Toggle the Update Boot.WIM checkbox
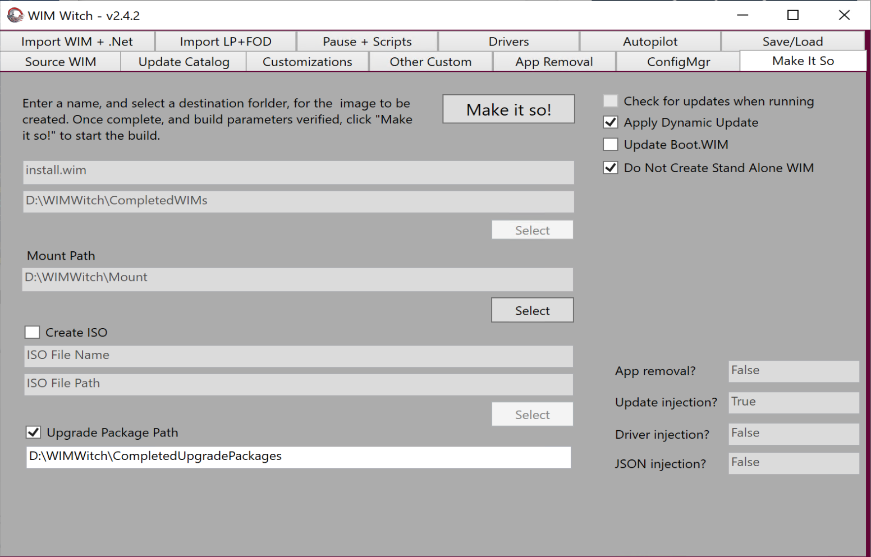Viewport: 871px width, 557px height. tap(611, 145)
